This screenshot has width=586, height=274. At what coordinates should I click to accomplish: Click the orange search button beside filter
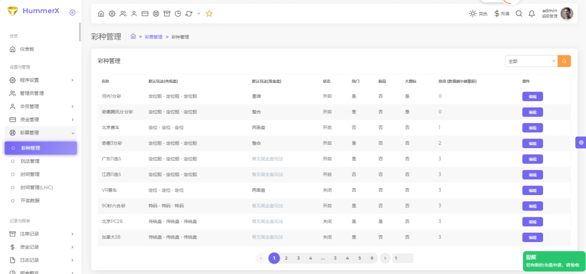pos(564,61)
